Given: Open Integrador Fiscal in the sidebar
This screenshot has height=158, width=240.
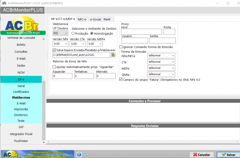Looking at the screenshot, I should 21,134.
